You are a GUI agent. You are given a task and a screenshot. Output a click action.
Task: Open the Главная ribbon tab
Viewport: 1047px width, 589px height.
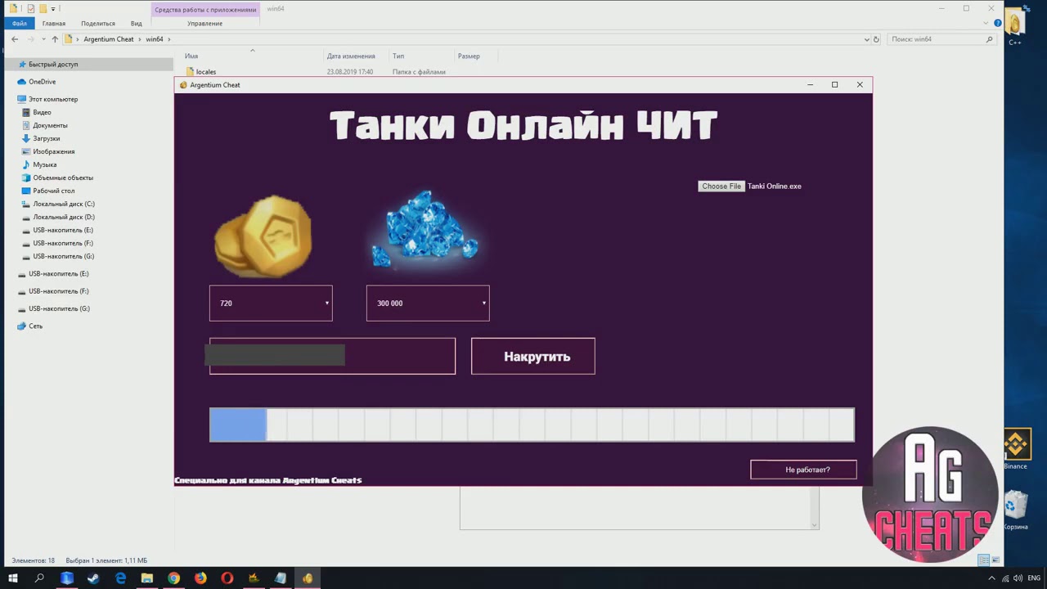click(x=54, y=24)
